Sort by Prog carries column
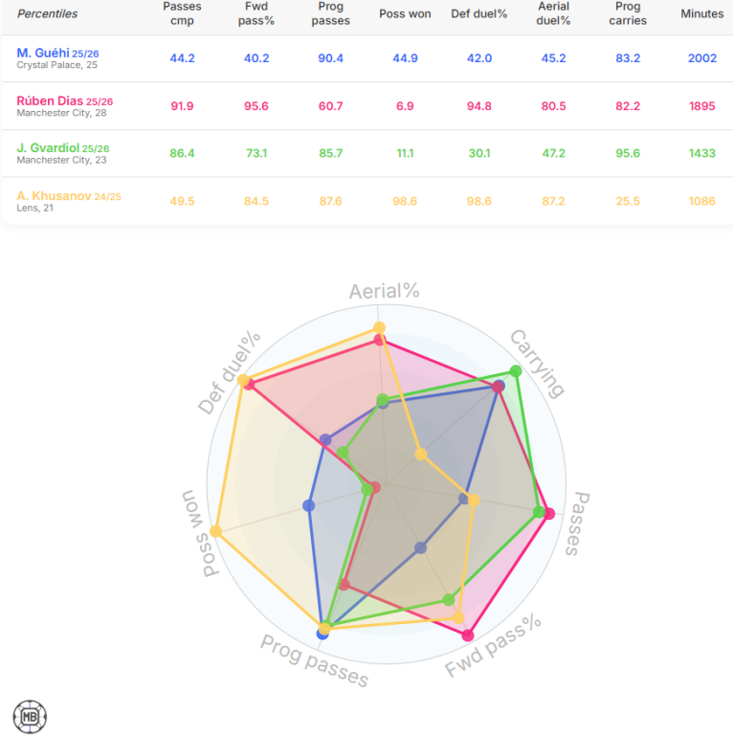This screenshot has width=733, height=735. tap(628, 13)
